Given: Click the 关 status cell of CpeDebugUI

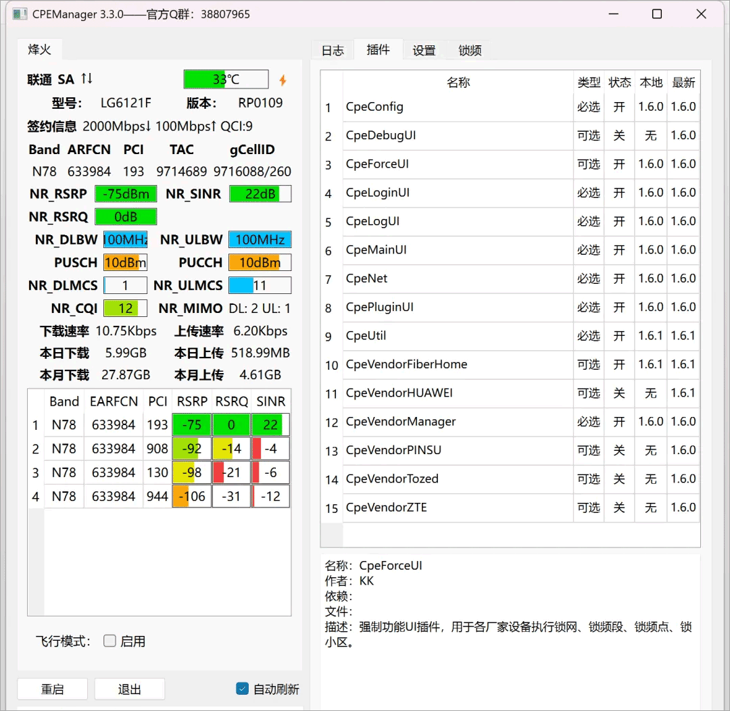Looking at the screenshot, I should pyautogui.click(x=619, y=135).
